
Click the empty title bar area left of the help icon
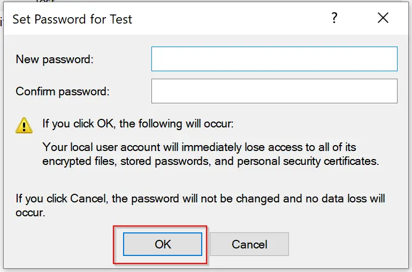[x=231, y=19]
